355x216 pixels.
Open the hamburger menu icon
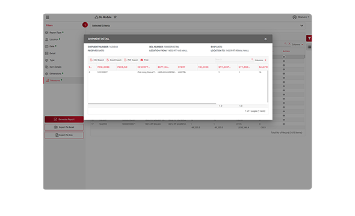pyautogui.click(x=48, y=17)
